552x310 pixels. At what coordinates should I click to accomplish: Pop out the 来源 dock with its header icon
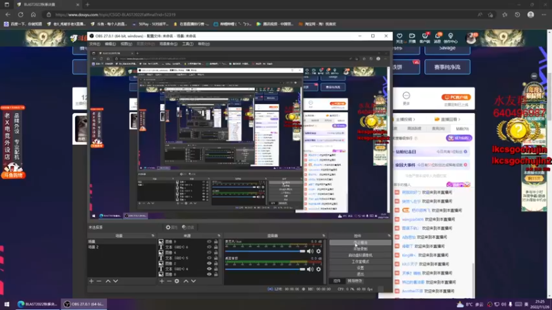pyautogui.click(x=219, y=236)
